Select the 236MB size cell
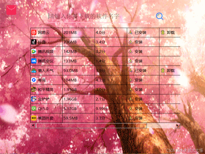This screenshot has height=154, width=205. 79,42
